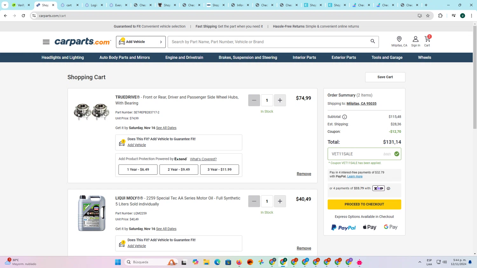Image resolution: width=477 pixels, height=268 pixels.
Task: Click the TRUEDRIVE quantity field
Action: tap(267, 100)
